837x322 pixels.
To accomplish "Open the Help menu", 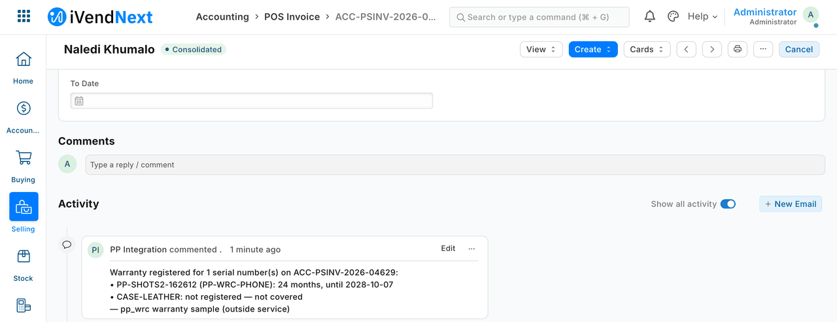I will (702, 16).
